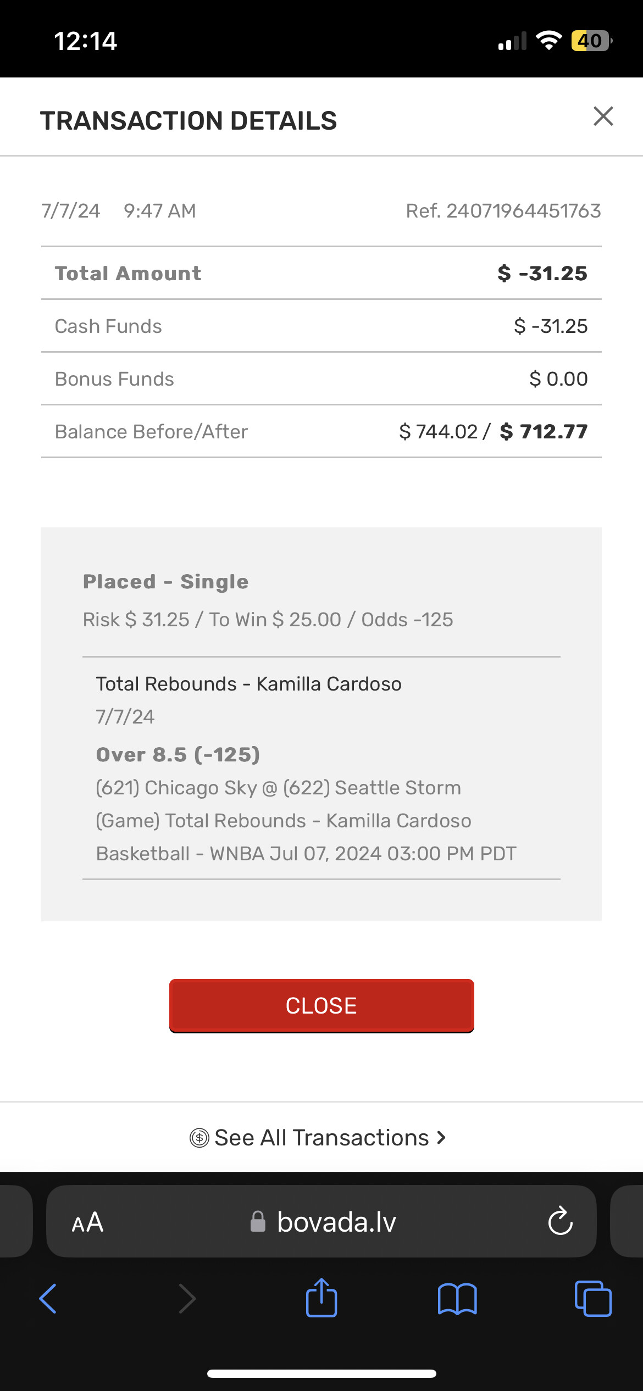
Task: Open Safari bookmarks book icon
Action: point(457,1299)
